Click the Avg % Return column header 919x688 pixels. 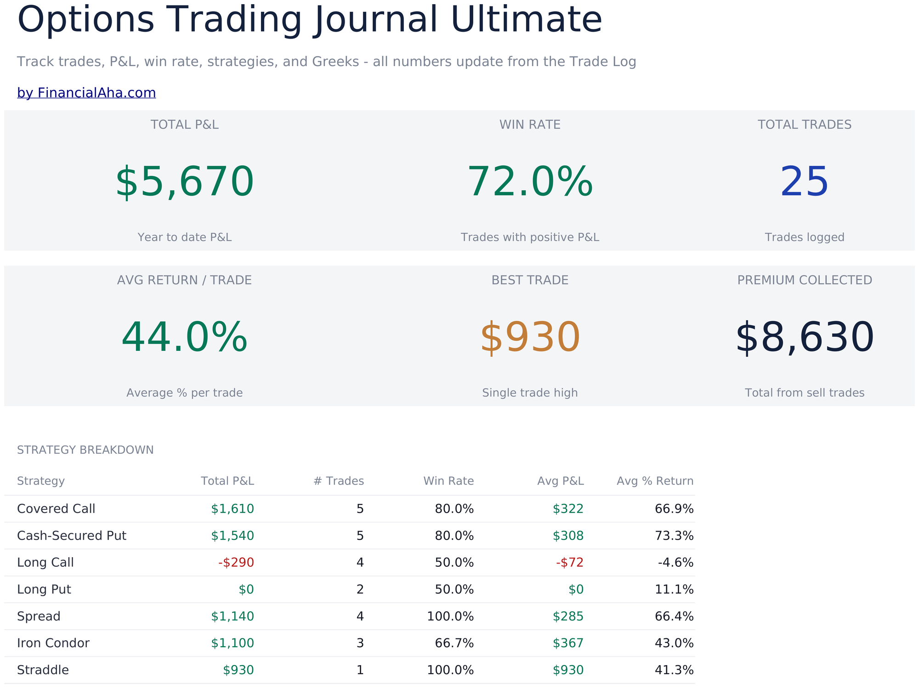click(655, 481)
